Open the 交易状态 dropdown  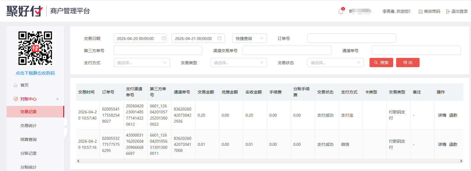[335, 62]
